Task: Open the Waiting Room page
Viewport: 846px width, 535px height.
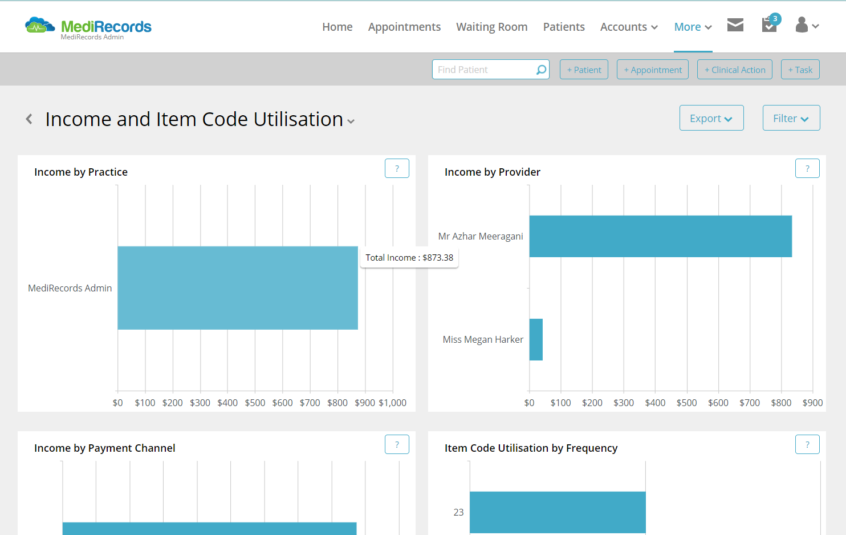Action: point(492,27)
